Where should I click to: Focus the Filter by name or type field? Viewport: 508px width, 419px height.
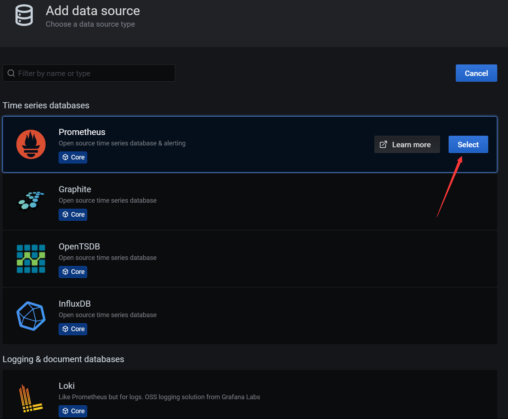89,73
